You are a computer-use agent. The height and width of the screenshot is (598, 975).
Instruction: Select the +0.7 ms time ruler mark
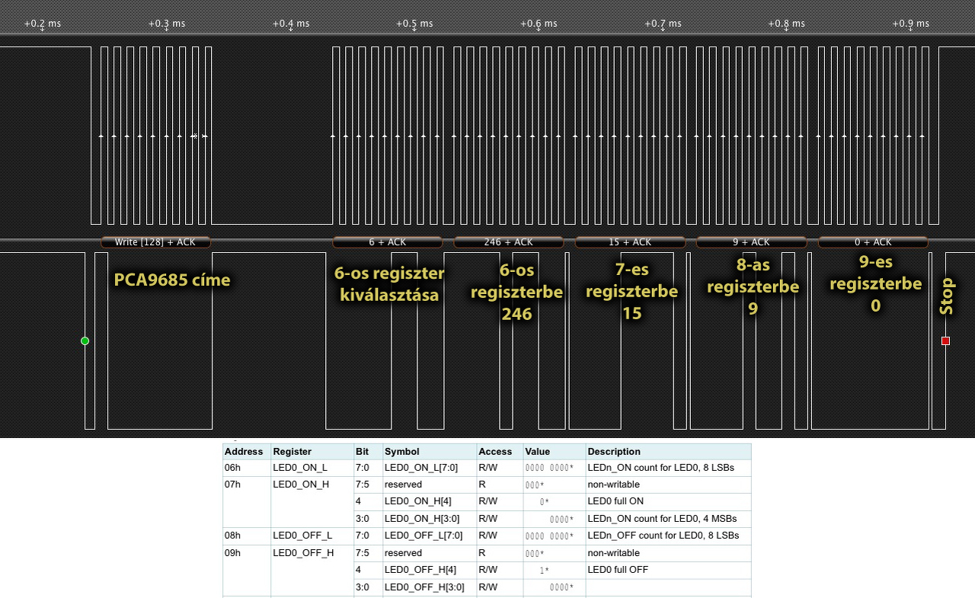663,24
